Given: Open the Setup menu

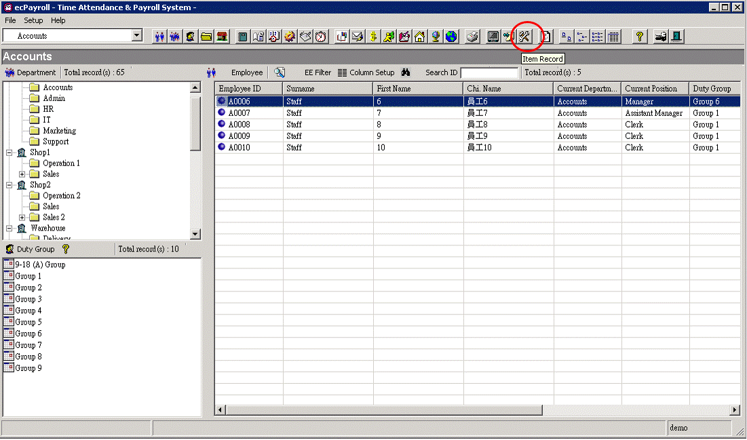Looking at the screenshot, I should [33, 20].
